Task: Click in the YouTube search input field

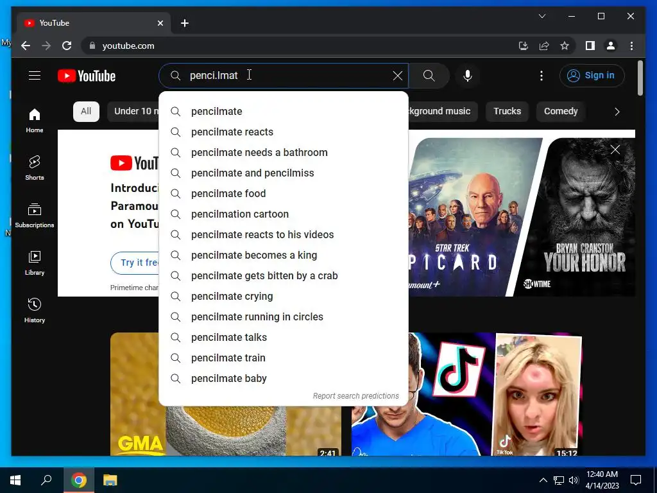Action: [x=285, y=76]
